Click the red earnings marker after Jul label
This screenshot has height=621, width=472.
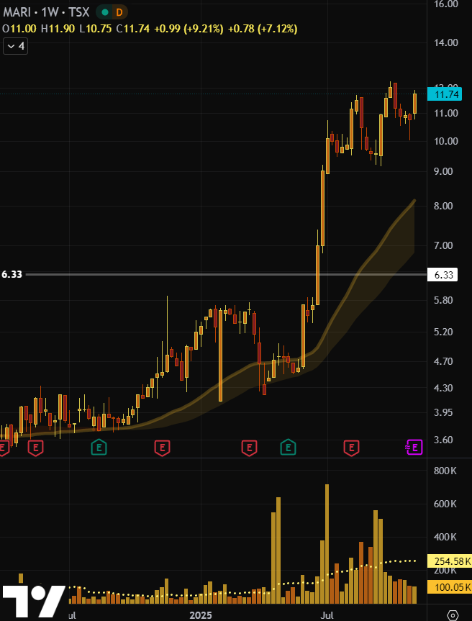[x=351, y=448]
